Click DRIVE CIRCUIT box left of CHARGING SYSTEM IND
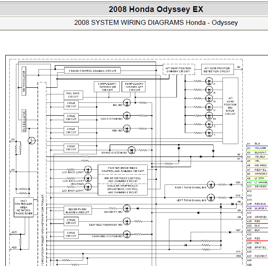The width and height of the screenshot is (268, 266). coord(71,234)
